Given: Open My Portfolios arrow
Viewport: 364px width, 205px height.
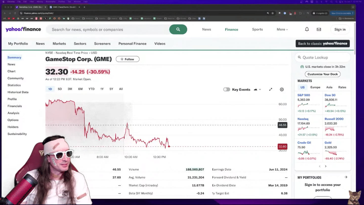Looking at the screenshot, I should coord(346,177).
